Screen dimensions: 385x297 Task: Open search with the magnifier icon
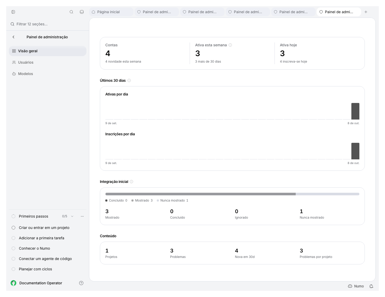[x=71, y=12]
